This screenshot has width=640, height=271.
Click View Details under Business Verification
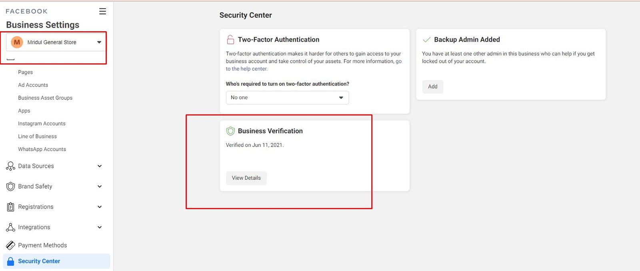246,178
